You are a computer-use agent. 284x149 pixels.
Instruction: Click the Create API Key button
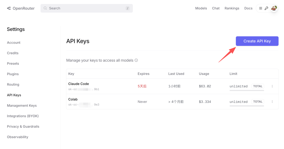coord(257,41)
